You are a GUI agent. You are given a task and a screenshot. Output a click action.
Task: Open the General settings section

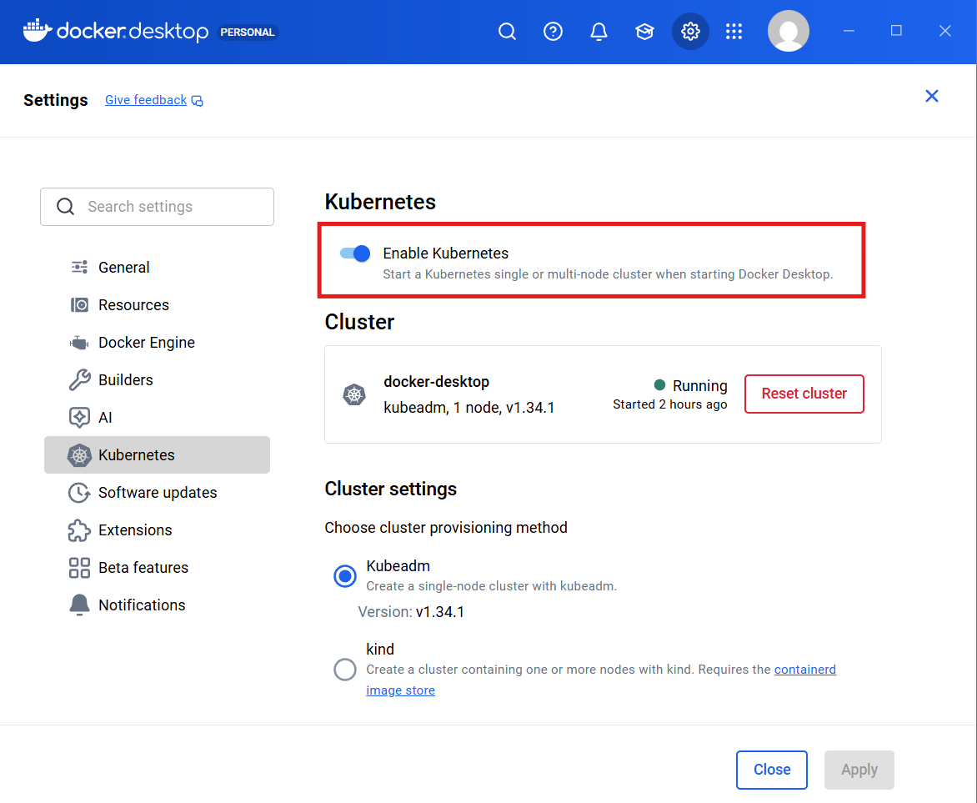(x=157, y=268)
